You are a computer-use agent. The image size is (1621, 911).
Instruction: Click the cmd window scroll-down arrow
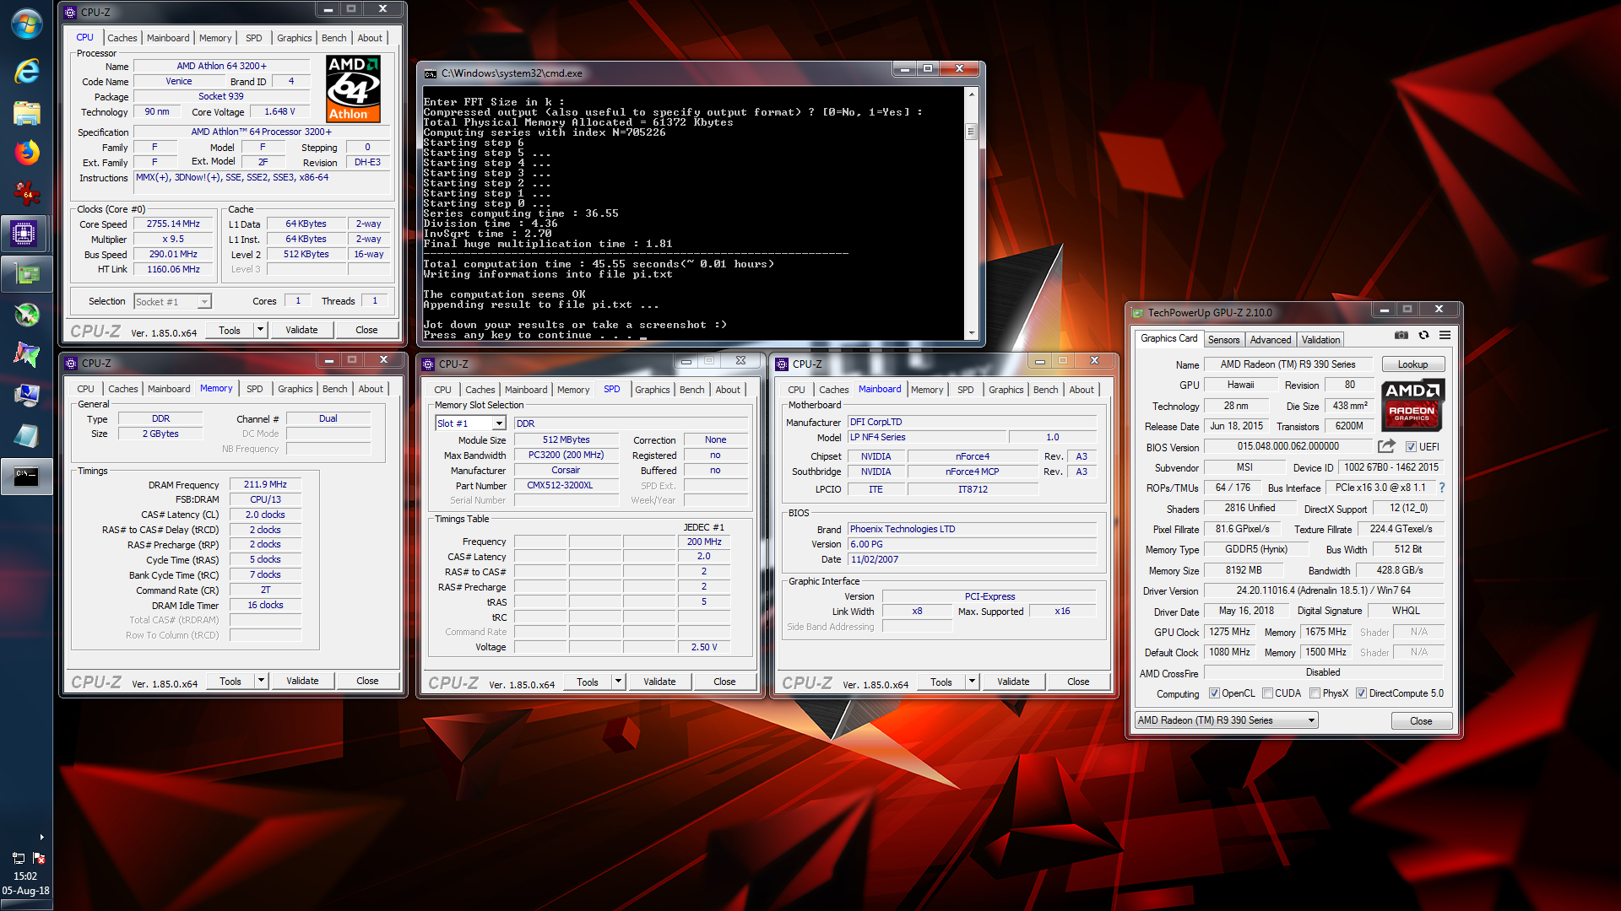pyautogui.click(x=971, y=333)
